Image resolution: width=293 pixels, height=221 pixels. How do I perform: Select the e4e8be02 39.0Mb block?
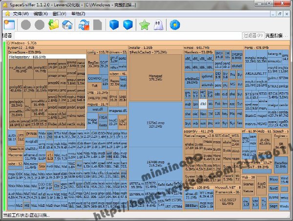point(192,81)
